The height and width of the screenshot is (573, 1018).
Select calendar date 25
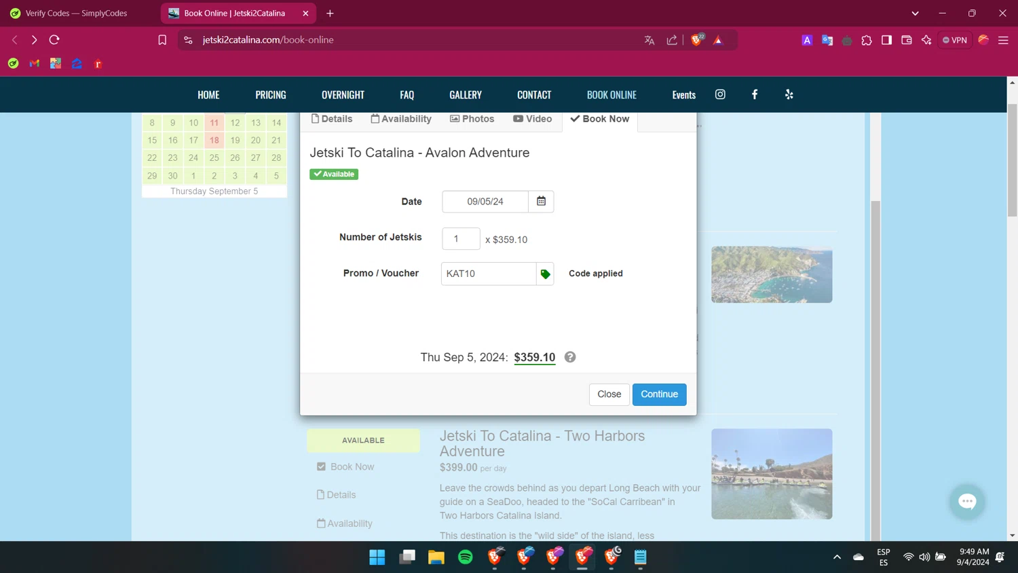(214, 158)
